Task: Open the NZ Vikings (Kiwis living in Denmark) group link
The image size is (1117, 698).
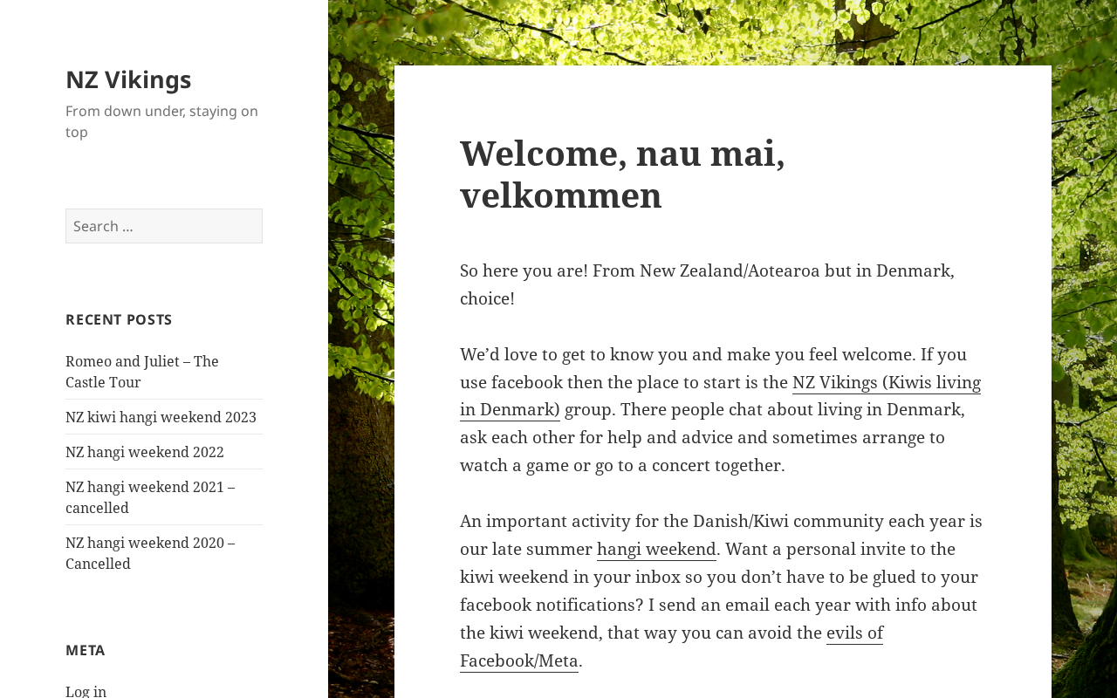Action: point(886,383)
